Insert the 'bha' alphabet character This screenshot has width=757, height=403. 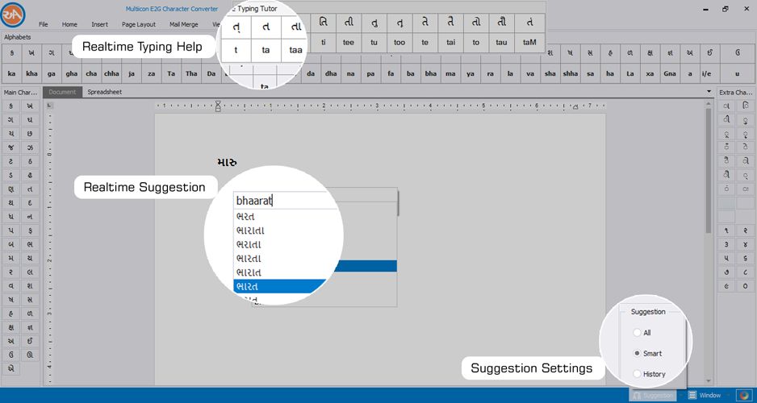tap(431, 74)
